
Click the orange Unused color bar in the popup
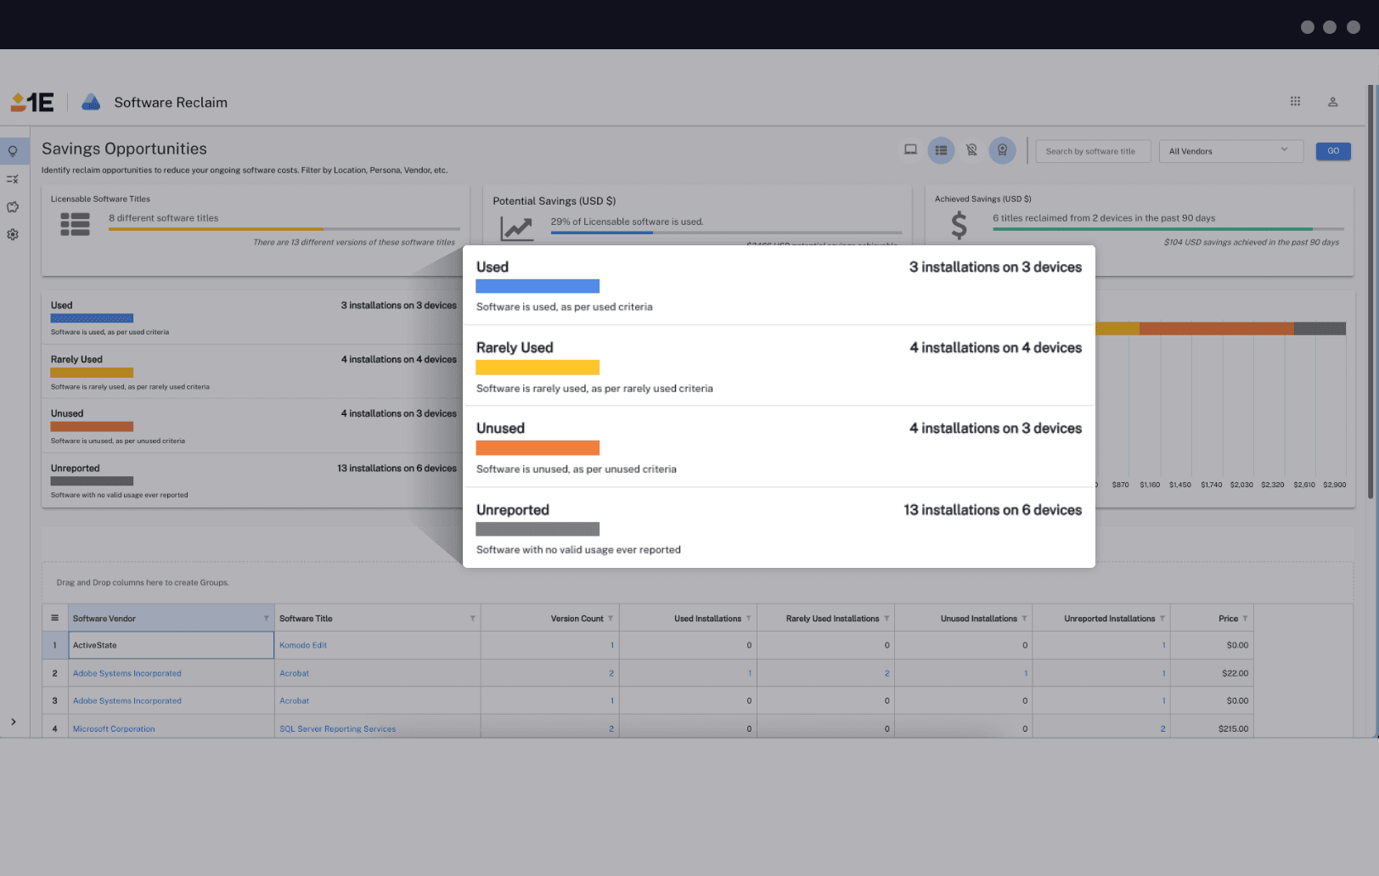(x=538, y=448)
